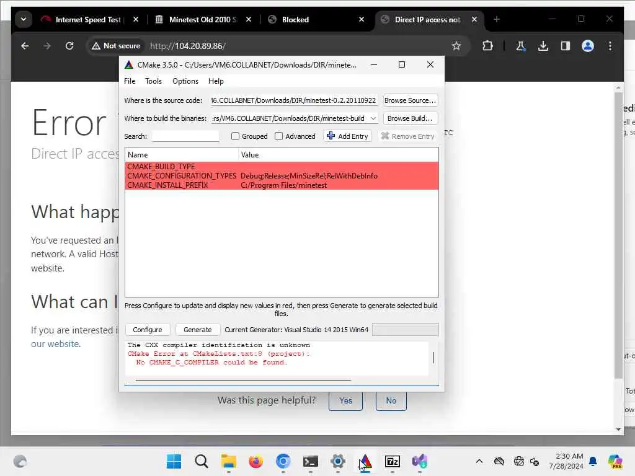Open the Tools menu in CMake
Image resolution: width=635 pixels, height=476 pixels.
tap(154, 81)
